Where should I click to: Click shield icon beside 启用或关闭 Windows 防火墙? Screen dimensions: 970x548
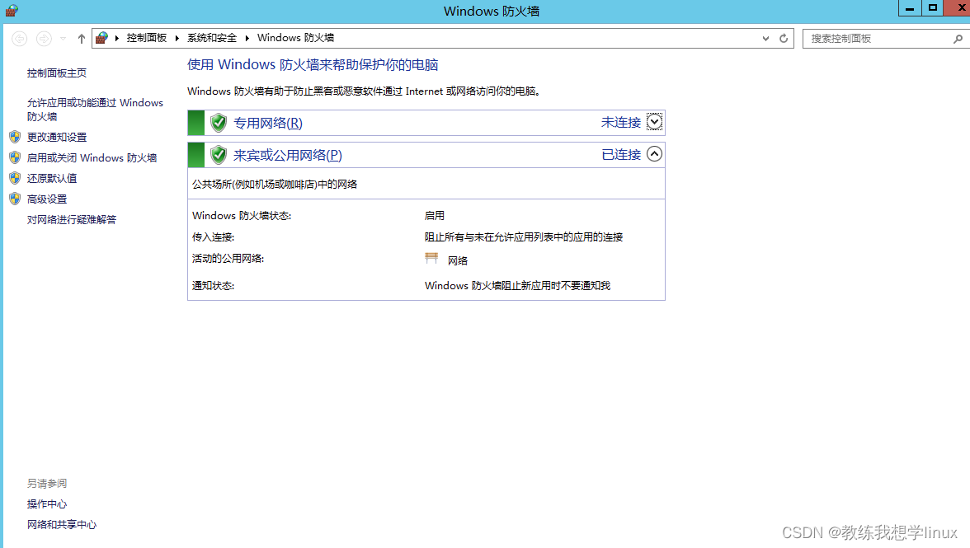pyautogui.click(x=15, y=157)
